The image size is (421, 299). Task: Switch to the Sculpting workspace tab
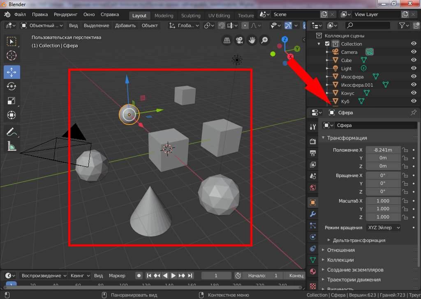point(191,16)
